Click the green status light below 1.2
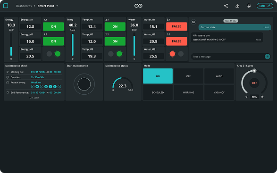Viewport: 277px width, 173px height. (58, 54)
